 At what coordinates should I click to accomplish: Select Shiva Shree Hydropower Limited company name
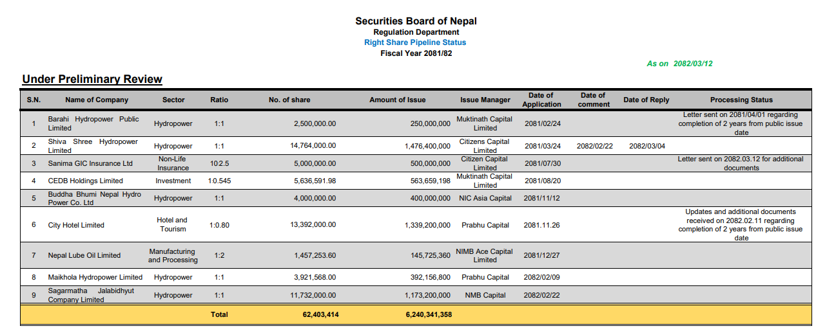tap(93, 146)
